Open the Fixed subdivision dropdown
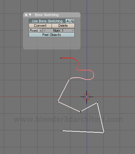Viewport: 135px width, 154px height. point(36,30)
